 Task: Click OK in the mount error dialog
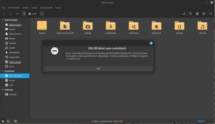coord(98,69)
